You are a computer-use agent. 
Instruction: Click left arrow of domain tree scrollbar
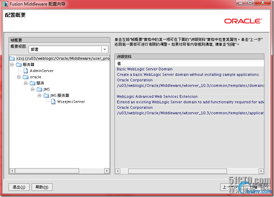12,171
